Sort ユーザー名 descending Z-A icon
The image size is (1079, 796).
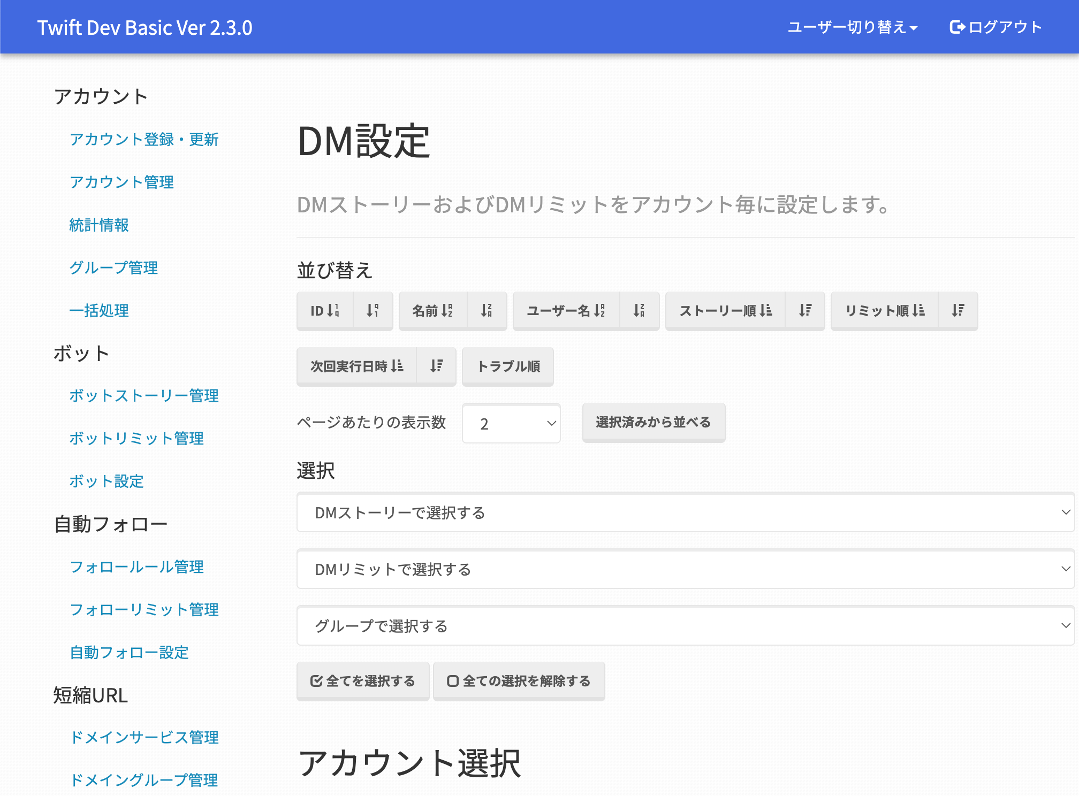click(x=639, y=311)
